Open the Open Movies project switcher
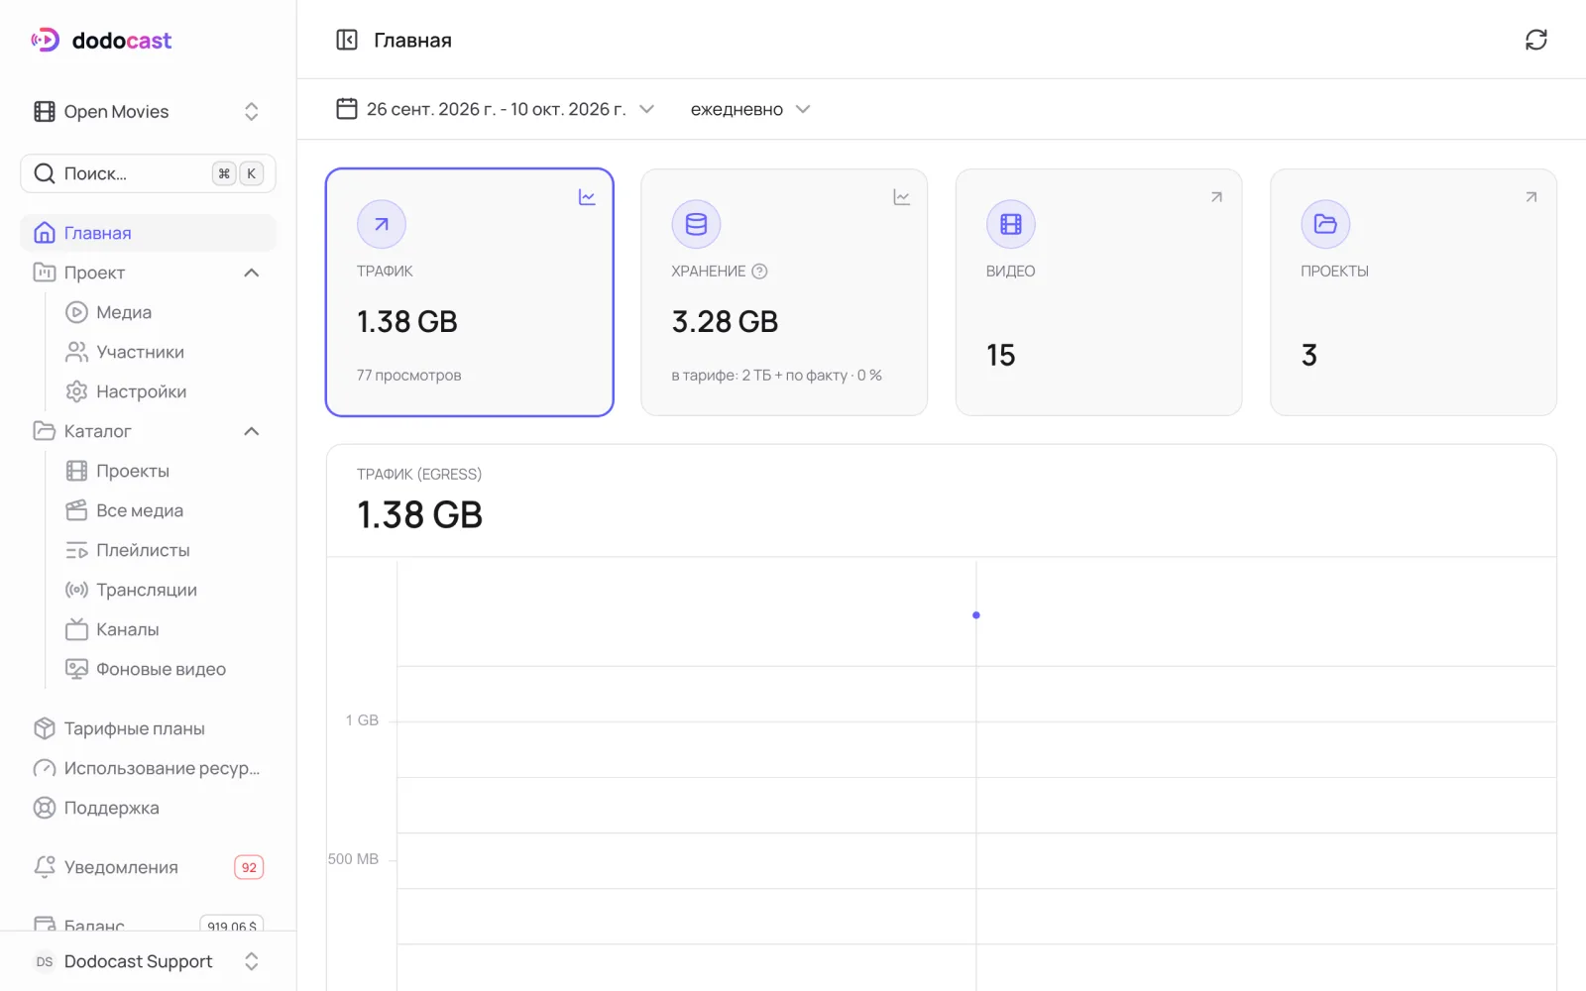Screen dimensions: 1586x991 149,111
